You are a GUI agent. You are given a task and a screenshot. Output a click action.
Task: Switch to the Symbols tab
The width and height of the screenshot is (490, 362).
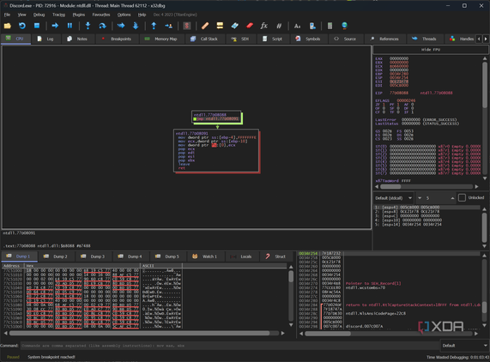(308, 39)
